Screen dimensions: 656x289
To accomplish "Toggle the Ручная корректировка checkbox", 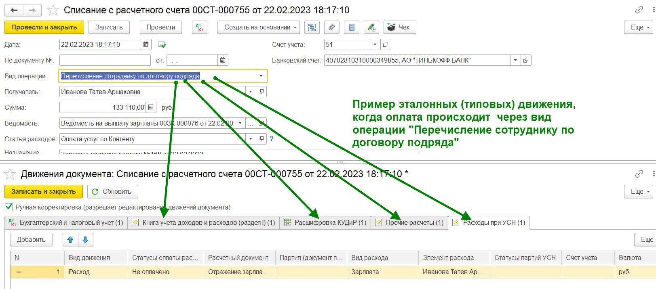I will pos(9,207).
